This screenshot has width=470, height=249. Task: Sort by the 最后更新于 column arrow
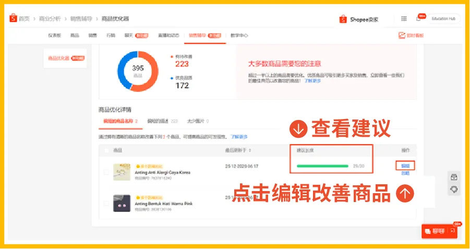click(250, 150)
